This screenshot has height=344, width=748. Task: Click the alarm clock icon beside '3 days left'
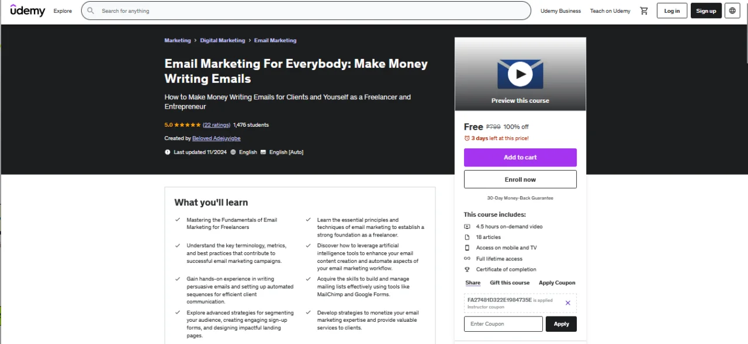click(x=467, y=138)
